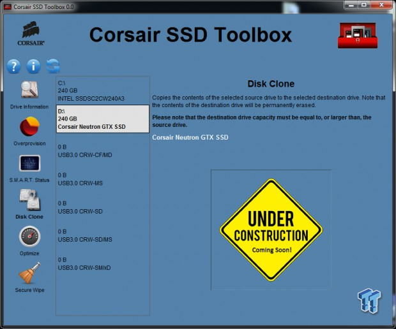Select D:\ Corsair Neutron GTX SSD drive
The image size is (396, 329).
click(x=103, y=119)
